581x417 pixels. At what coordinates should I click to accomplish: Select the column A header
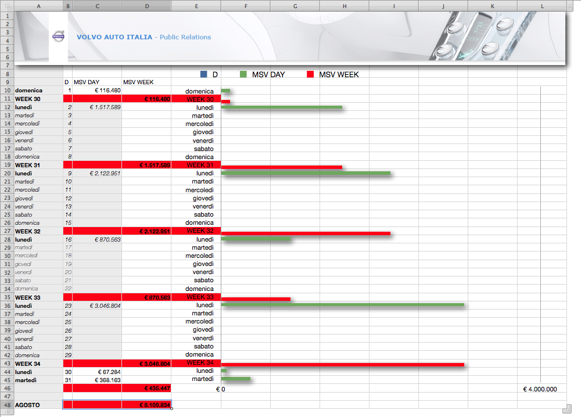coord(38,5)
